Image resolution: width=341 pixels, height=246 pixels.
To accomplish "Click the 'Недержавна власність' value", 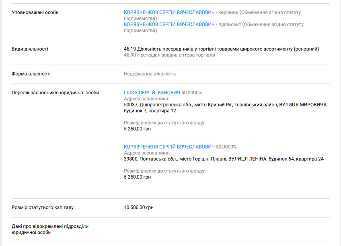I will [150, 74].
